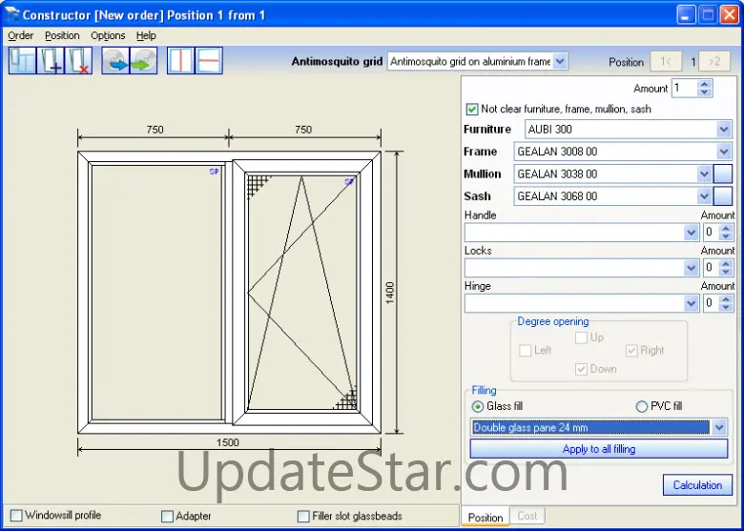Image resolution: width=744 pixels, height=531 pixels.
Task: Click the left 750 width dimension label
Action: point(155,130)
